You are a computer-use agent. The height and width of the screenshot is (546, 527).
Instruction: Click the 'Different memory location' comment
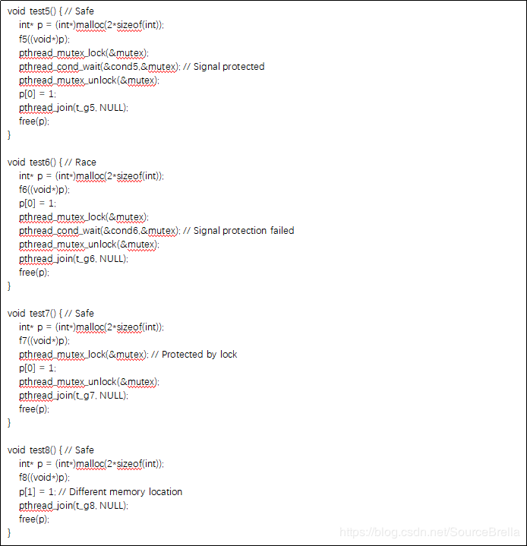pyautogui.click(x=125, y=491)
